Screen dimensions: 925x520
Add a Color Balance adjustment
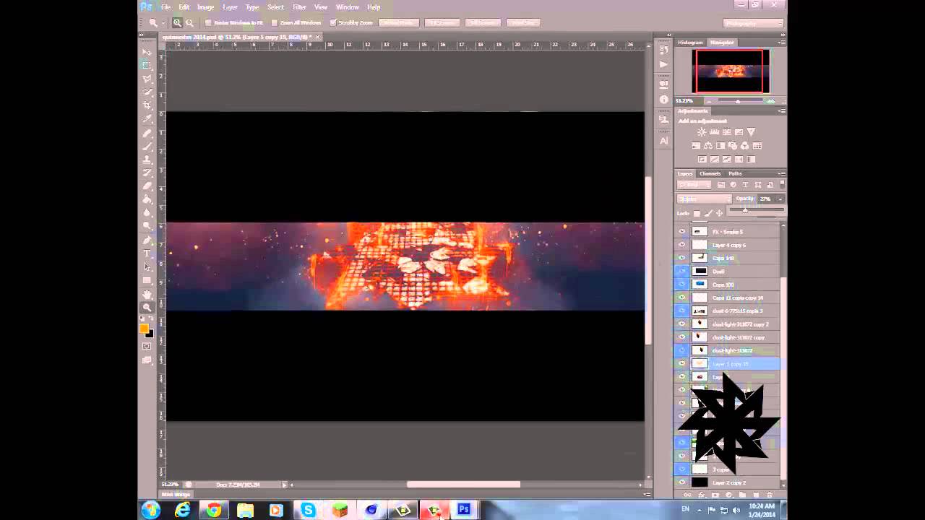click(x=708, y=146)
